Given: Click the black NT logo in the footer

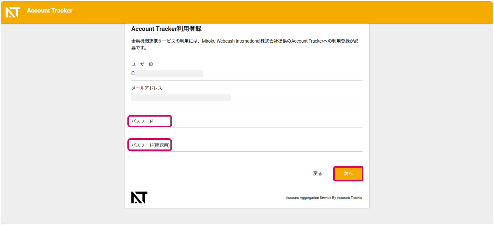Looking at the screenshot, I should (139, 197).
